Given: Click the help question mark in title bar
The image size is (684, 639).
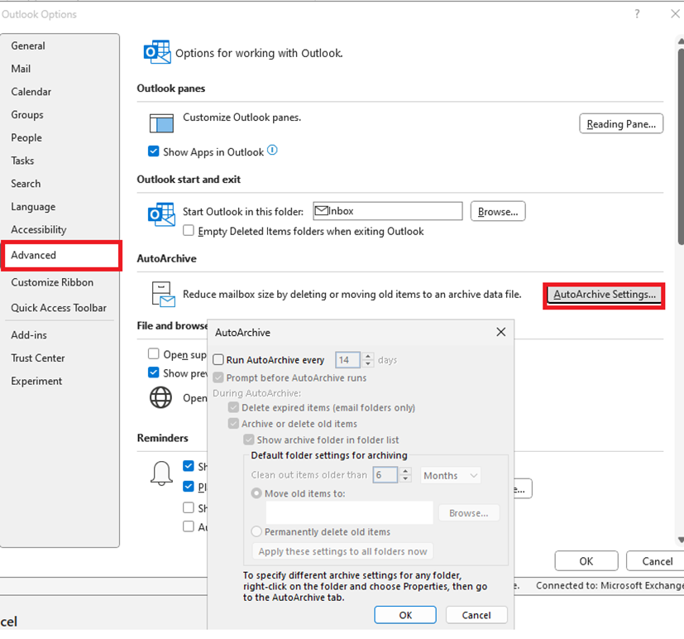Looking at the screenshot, I should tap(637, 14).
